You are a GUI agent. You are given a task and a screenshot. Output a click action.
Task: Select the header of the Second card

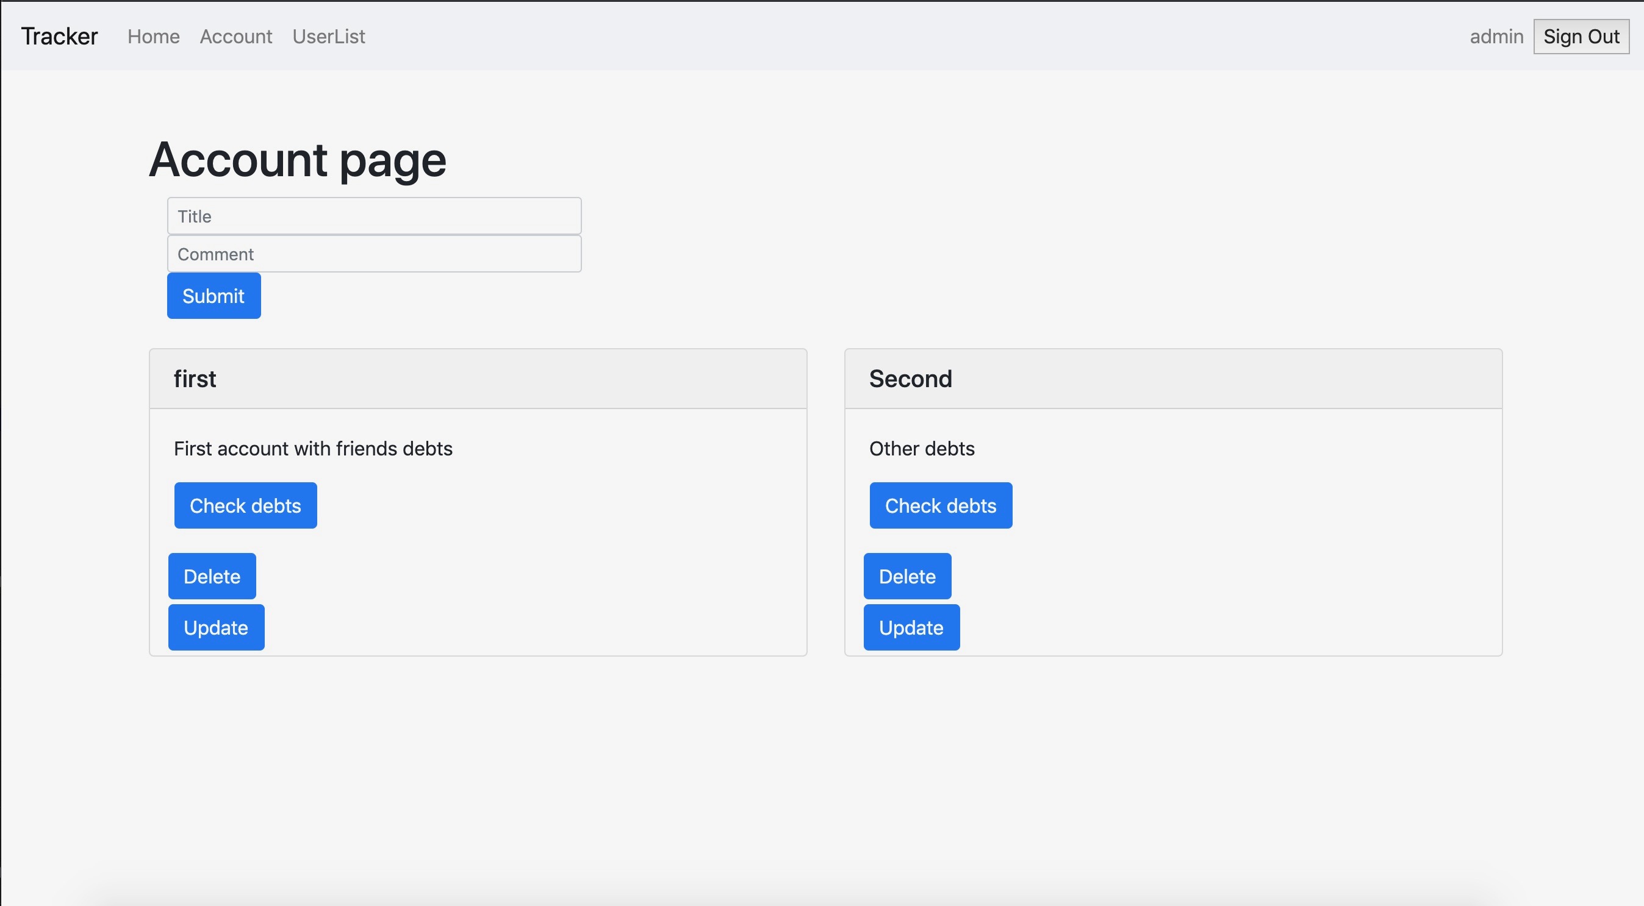point(911,379)
